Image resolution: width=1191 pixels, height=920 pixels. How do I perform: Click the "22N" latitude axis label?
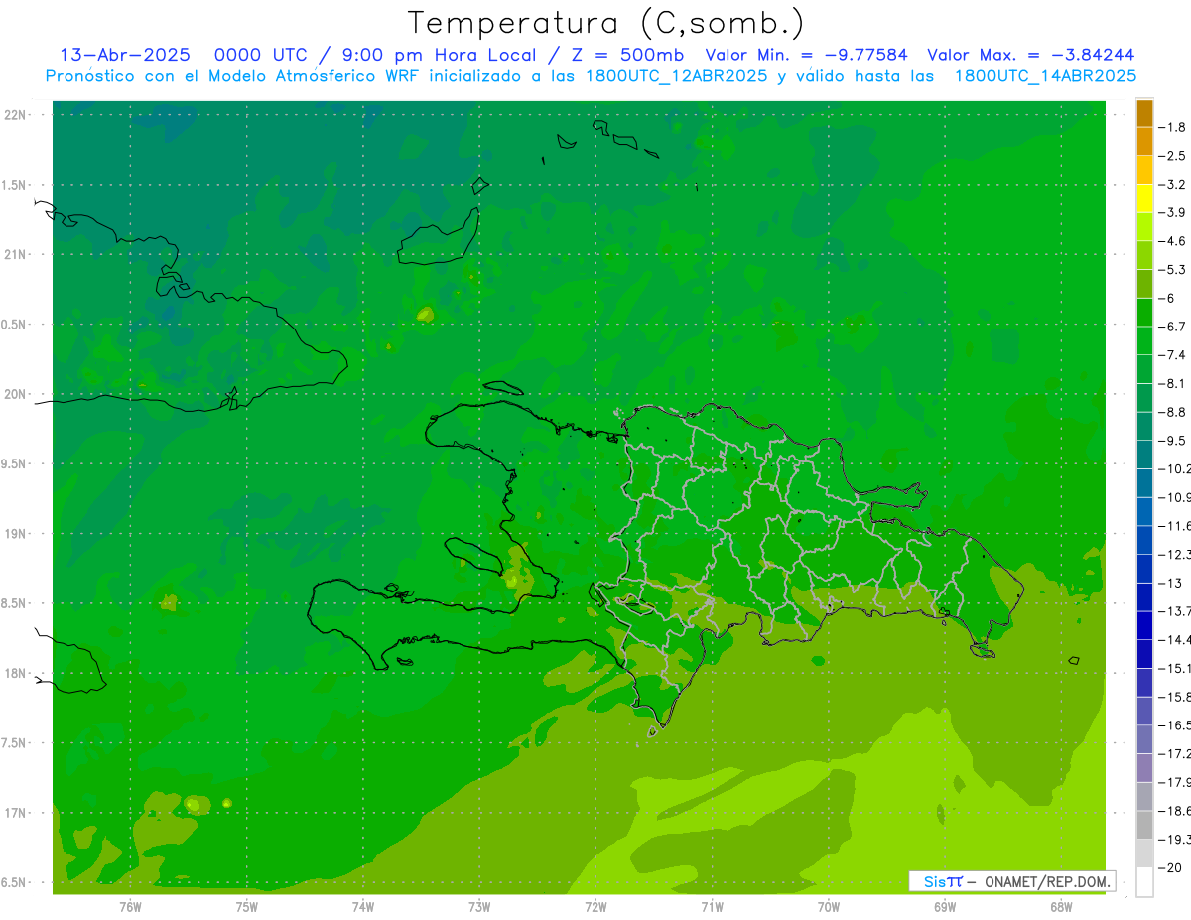coord(15,115)
